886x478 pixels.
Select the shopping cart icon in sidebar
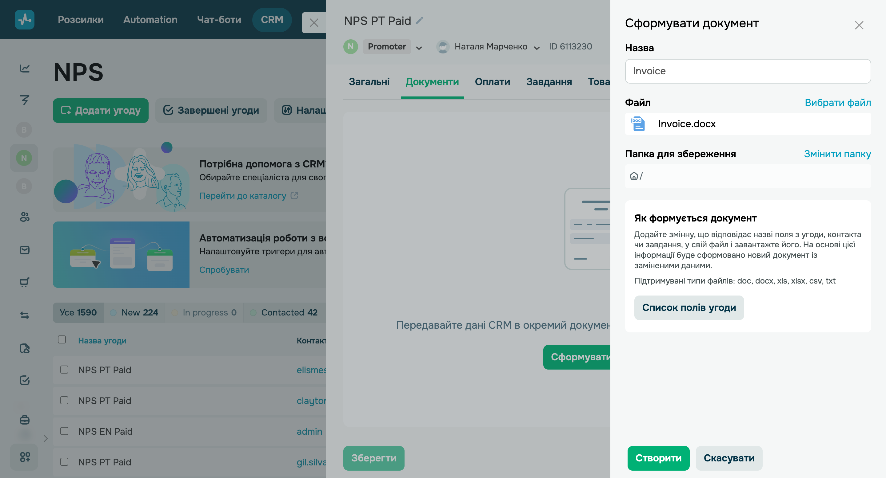[24, 282]
